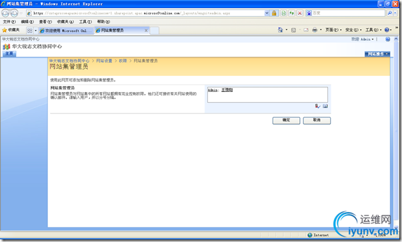The image size is (402, 242).
Task: Go forward with the browser Forward arrow
Action: pos(14,13)
